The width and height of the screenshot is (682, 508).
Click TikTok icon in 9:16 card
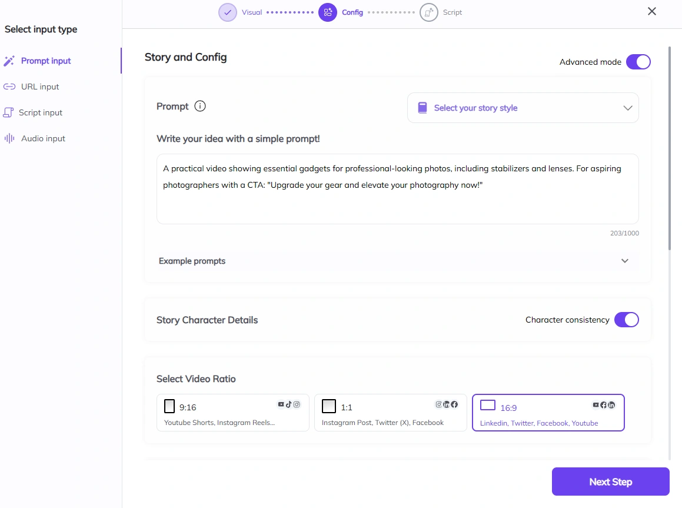click(288, 404)
